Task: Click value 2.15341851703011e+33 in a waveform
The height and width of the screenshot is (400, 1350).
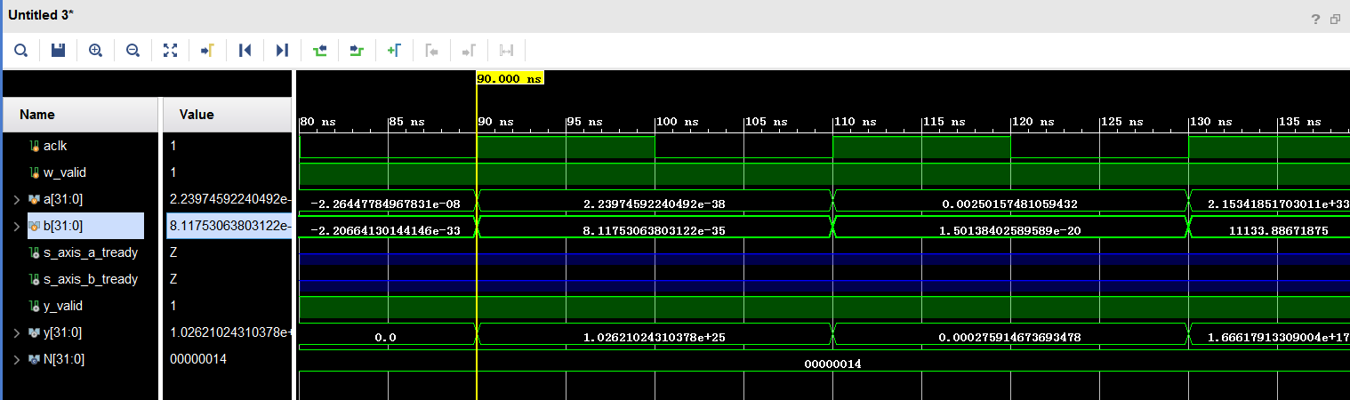Action: 1279,204
